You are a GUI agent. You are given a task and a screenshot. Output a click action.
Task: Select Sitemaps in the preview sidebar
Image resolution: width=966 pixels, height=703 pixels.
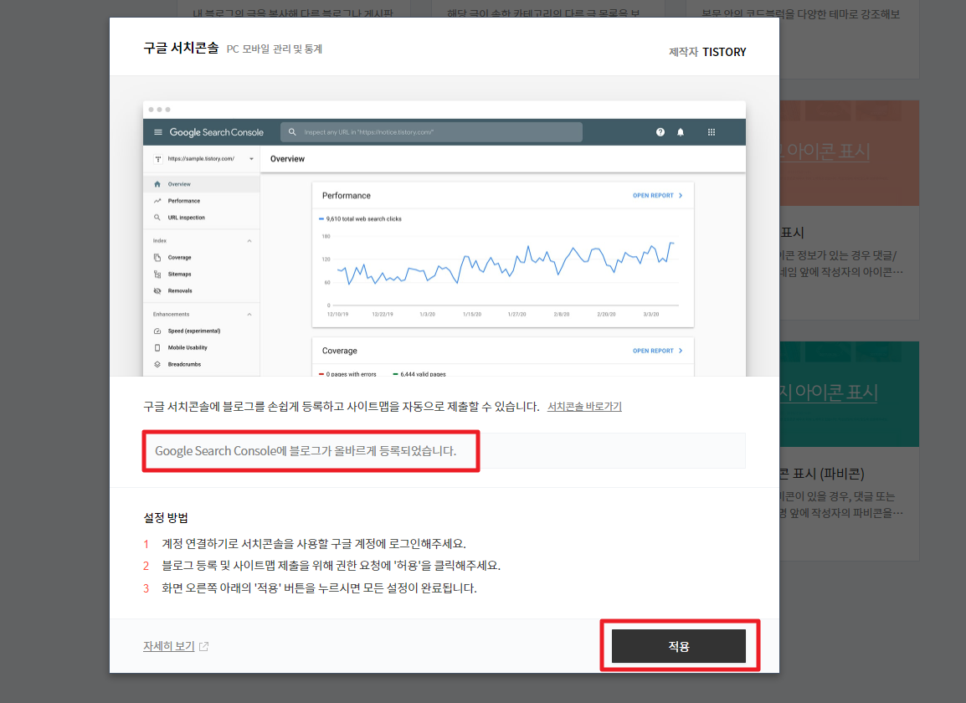202,275
